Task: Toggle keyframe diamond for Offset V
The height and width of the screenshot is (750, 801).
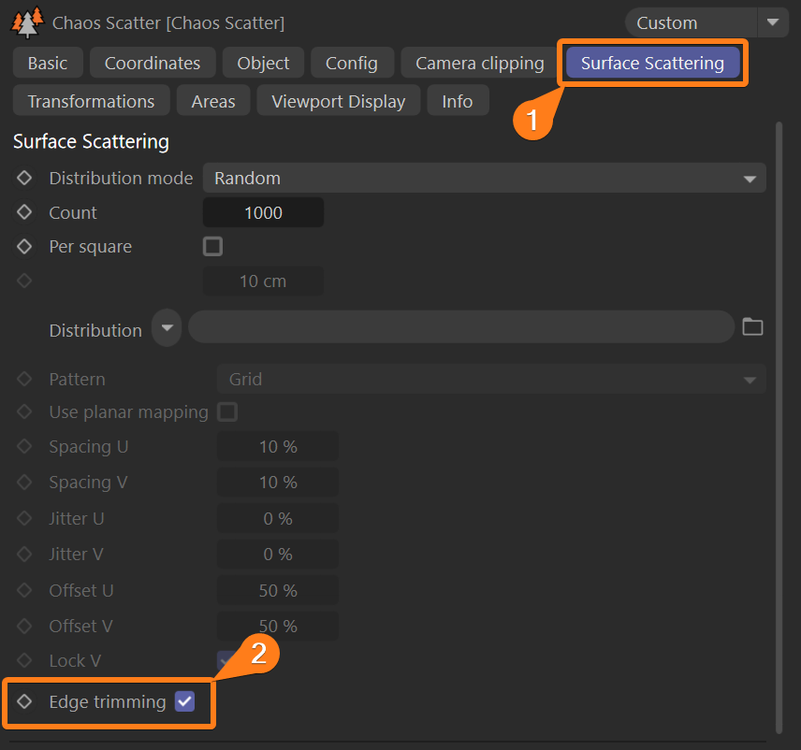Action: click(24, 626)
